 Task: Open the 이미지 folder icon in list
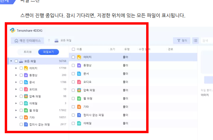pos(79,57)
